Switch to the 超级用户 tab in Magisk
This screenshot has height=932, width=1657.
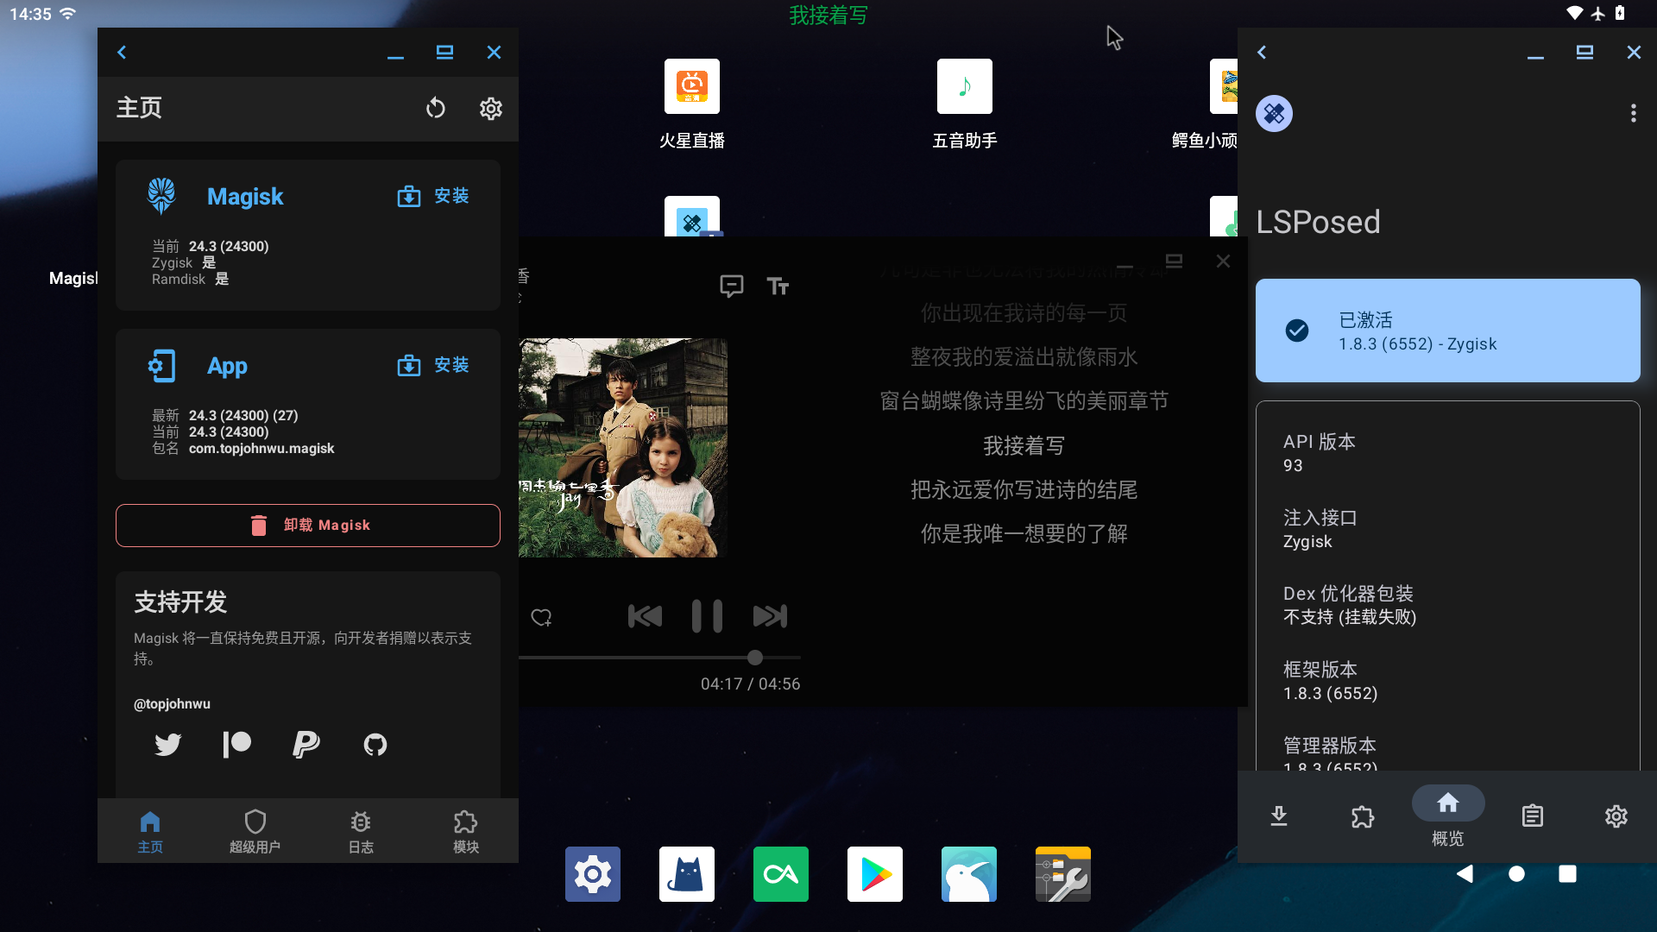(x=255, y=830)
